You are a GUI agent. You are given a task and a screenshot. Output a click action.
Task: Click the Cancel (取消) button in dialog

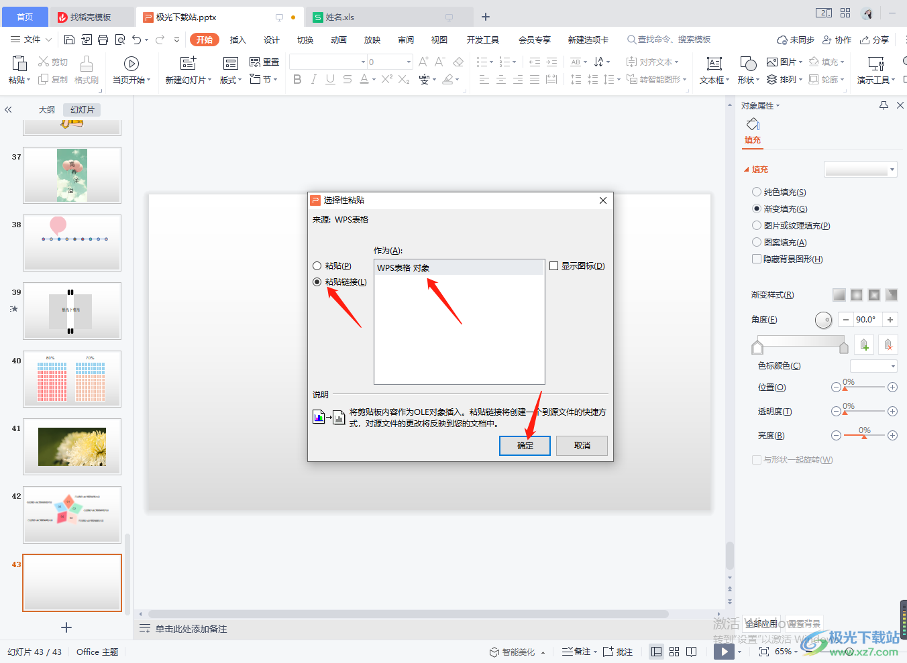click(x=582, y=446)
